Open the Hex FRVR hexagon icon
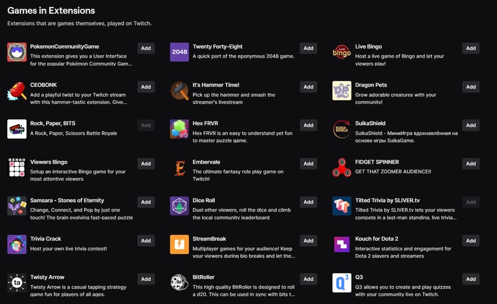 [179, 129]
